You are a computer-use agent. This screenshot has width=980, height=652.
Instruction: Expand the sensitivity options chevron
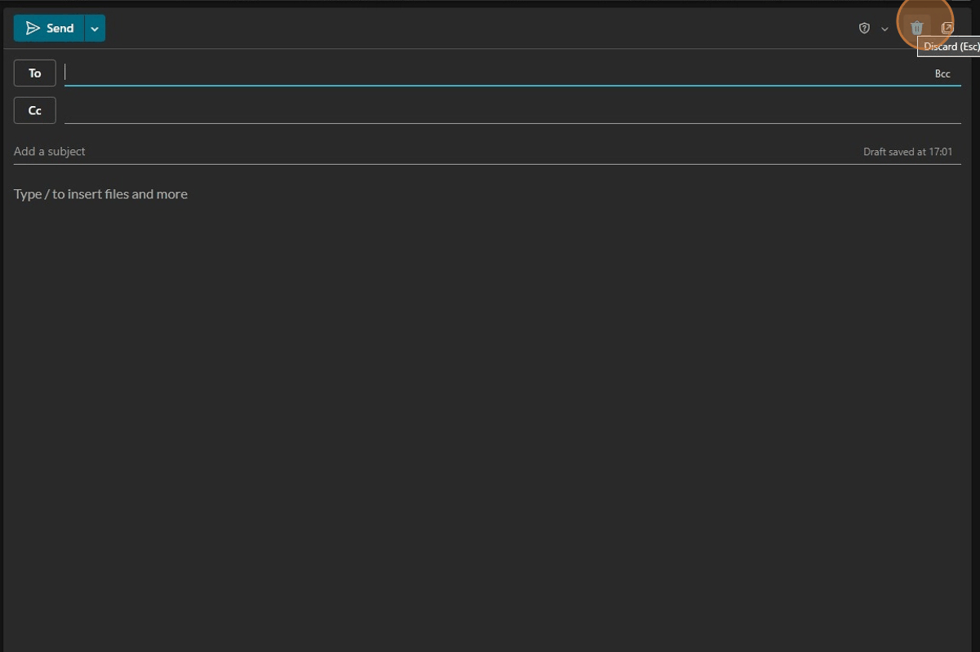[884, 29]
